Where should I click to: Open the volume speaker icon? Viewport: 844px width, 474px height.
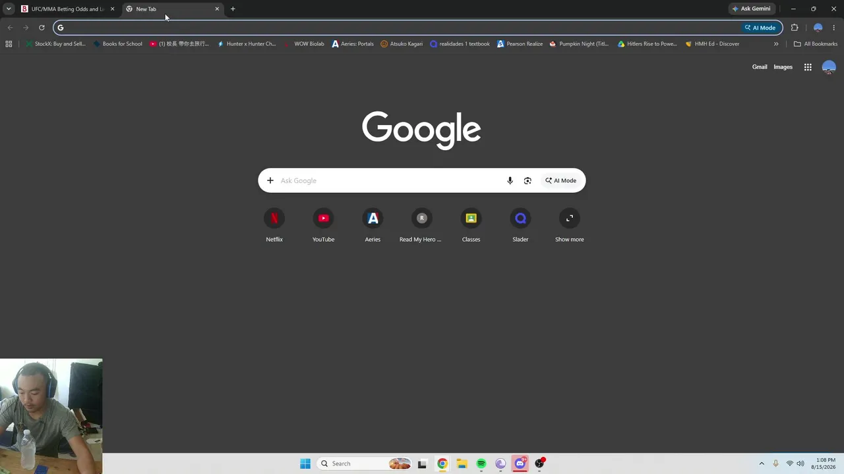[x=800, y=463]
